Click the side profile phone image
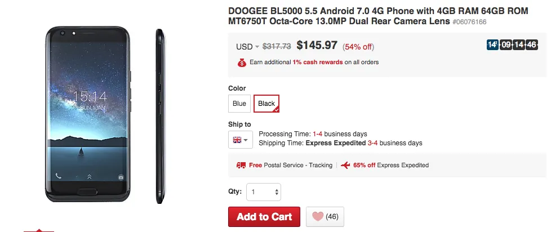551x232 pixels. point(159,115)
